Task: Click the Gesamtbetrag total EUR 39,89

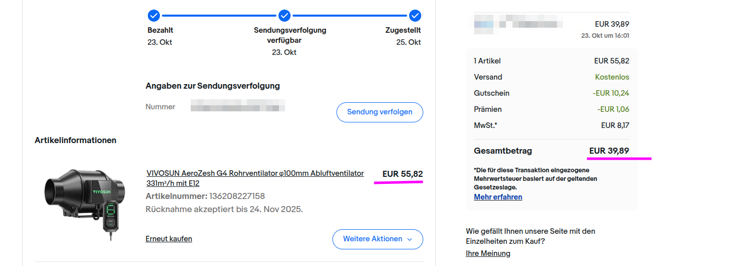Action: 609,151
